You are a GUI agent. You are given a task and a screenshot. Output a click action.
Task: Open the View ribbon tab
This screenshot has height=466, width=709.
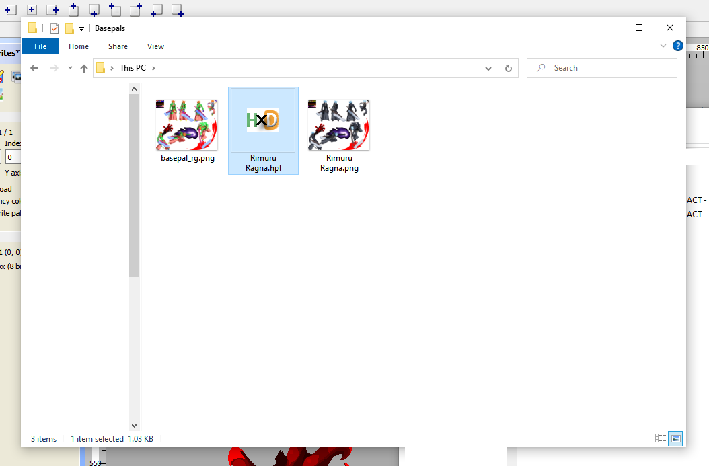(x=155, y=46)
